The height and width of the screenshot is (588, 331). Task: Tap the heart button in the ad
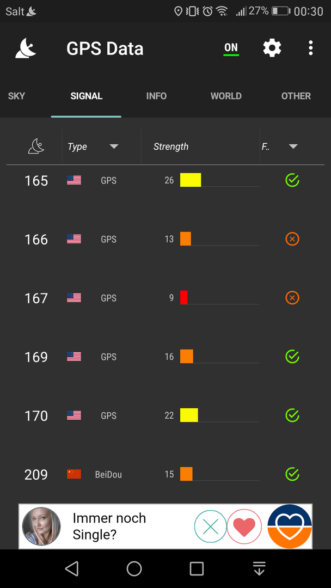click(244, 526)
